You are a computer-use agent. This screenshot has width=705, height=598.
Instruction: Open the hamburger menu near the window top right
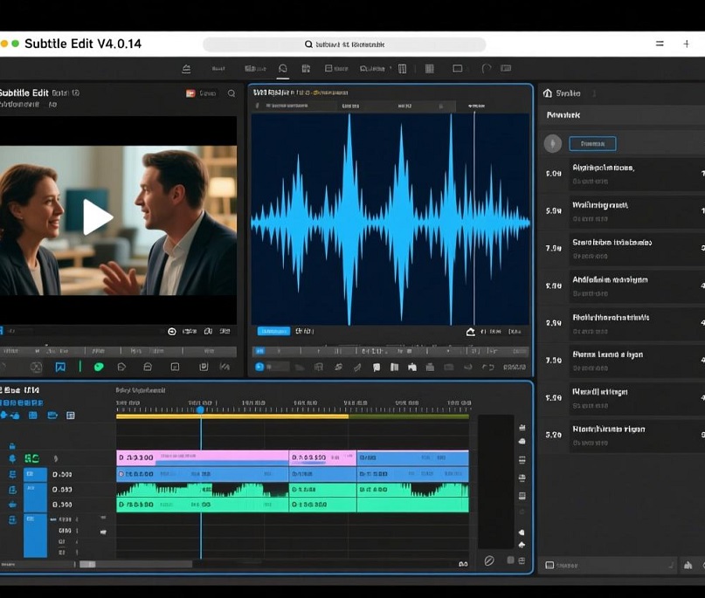[660, 44]
